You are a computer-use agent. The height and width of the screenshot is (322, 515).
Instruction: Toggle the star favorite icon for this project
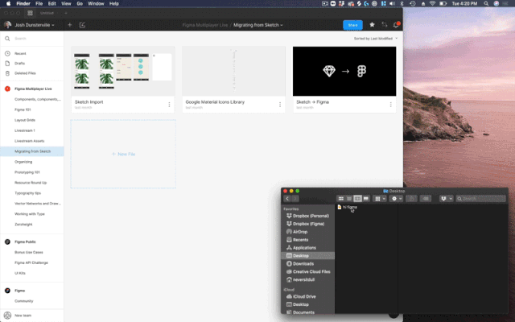372,25
